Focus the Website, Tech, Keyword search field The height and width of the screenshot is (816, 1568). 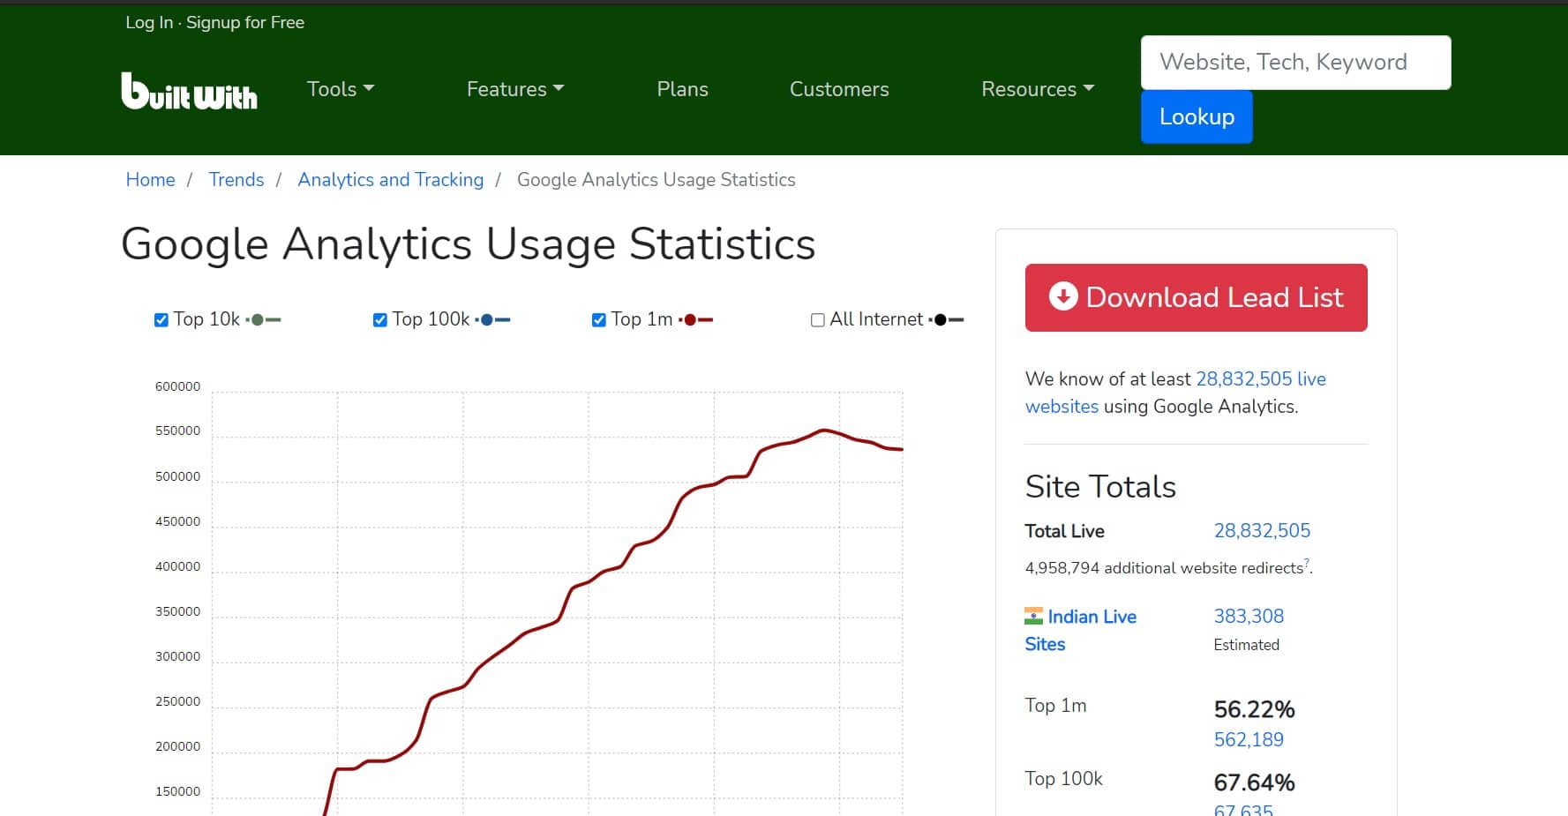[x=1295, y=63]
